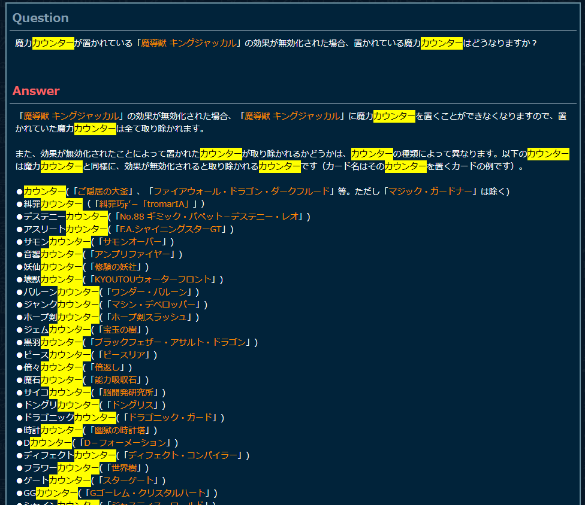Click the ホープ剣カウンター list entry text

[61, 317]
